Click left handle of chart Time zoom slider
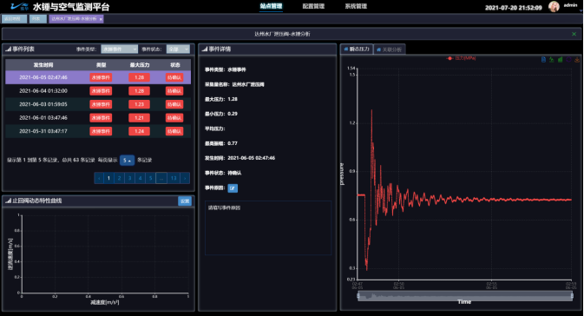584x316 pixels. click(x=358, y=296)
